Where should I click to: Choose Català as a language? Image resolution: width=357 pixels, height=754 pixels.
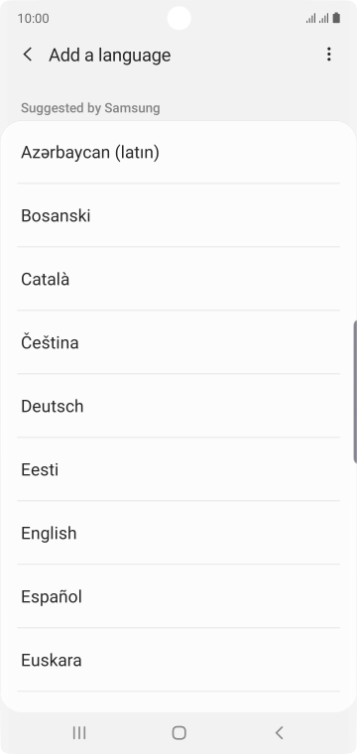pos(178,279)
